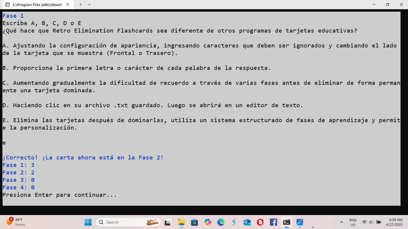Launch the Opera browser
The image size is (408, 229).
260,222
